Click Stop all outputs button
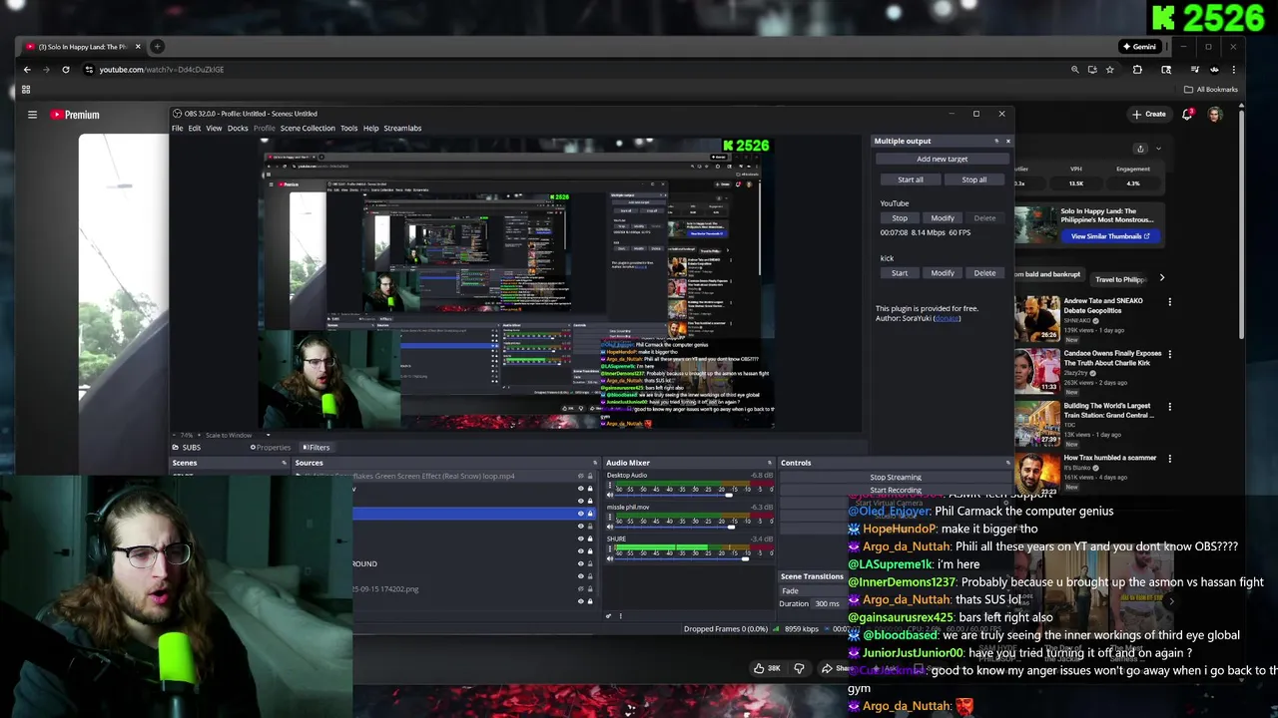 [x=974, y=179]
